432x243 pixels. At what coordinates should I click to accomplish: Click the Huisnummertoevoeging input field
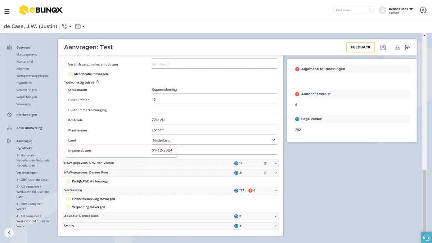point(215,110)
